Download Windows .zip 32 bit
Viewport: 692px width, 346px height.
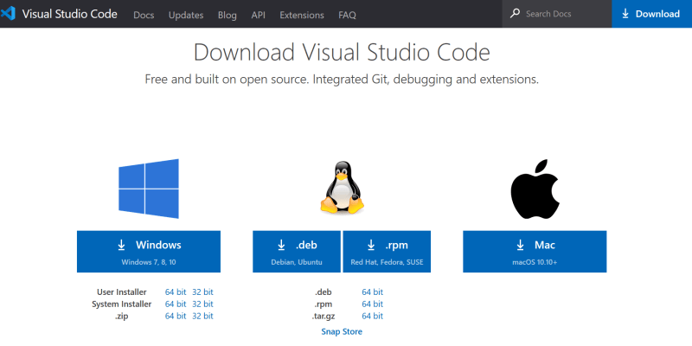click(202, 317)
